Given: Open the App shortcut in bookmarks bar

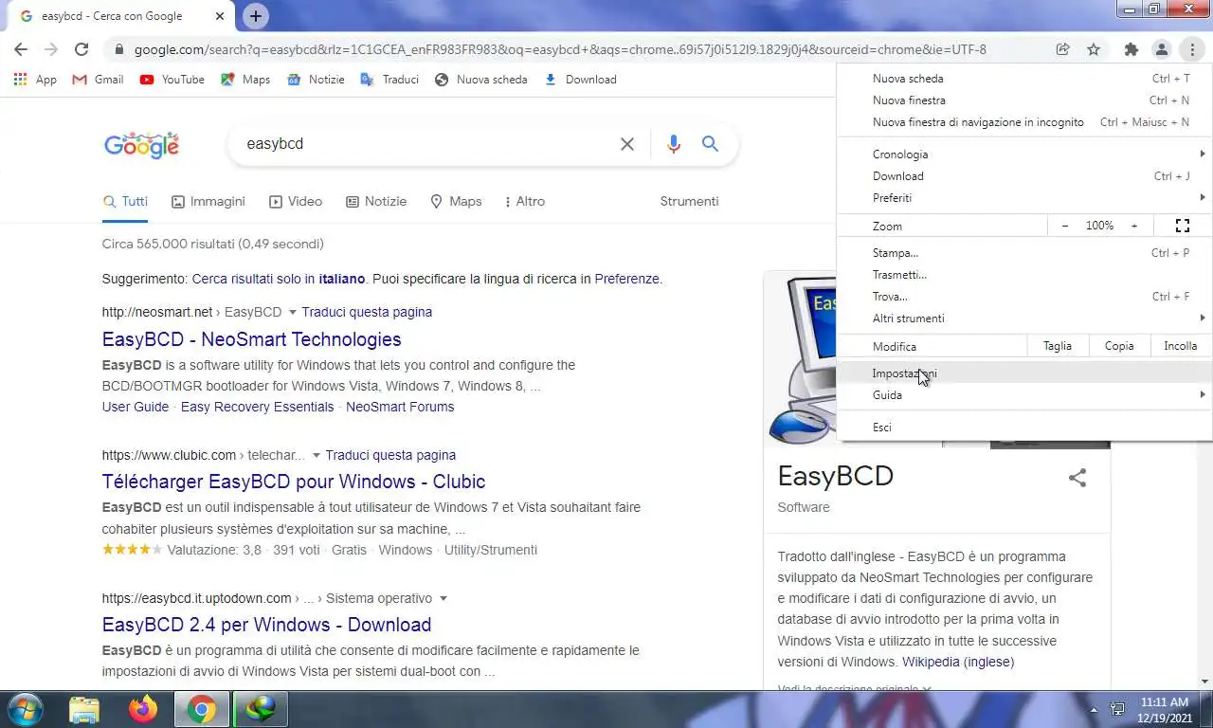Looking at the screenshot, I should pos(35,80).
